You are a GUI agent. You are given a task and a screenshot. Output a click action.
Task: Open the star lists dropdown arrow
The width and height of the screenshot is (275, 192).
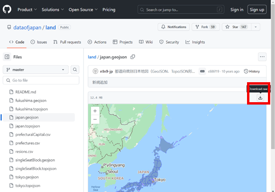coord(256,27)
